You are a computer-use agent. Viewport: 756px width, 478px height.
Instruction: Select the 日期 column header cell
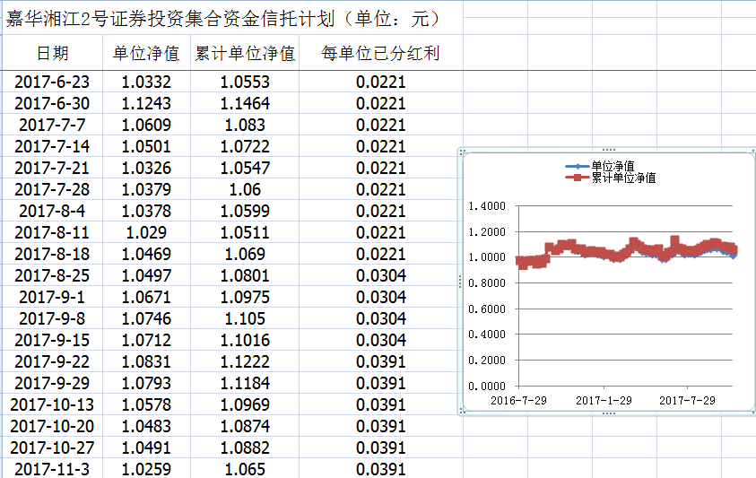pos(52,54)
